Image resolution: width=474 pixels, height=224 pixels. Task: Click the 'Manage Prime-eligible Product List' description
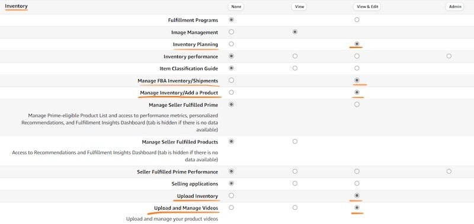pos(120,123)
